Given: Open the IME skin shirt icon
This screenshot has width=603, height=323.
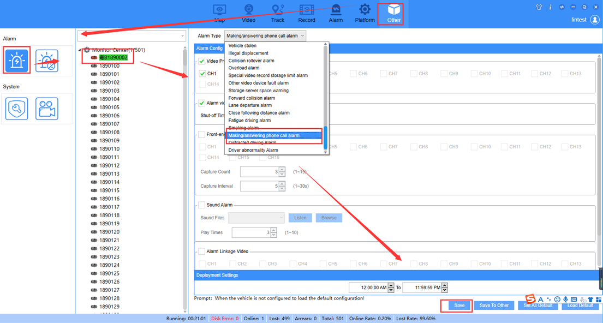Looking at the screenshot, I should pyautogui.click(x=590, y=299).
